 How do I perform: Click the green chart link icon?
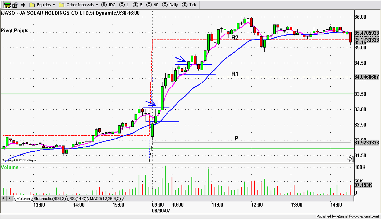[x=8, y=5]
